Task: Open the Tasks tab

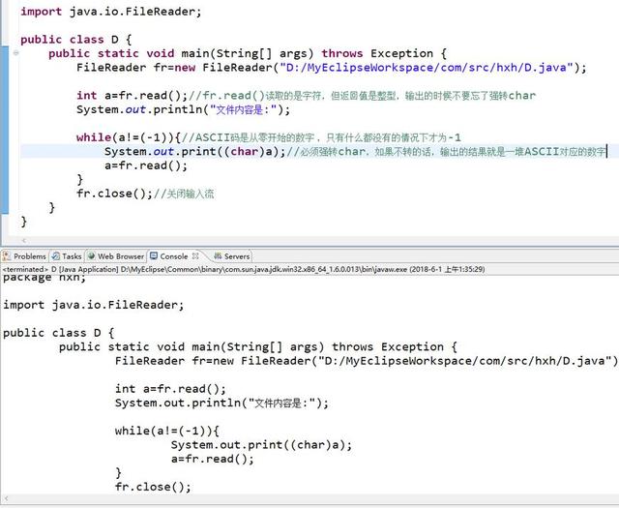Action: tap(67, 256)
